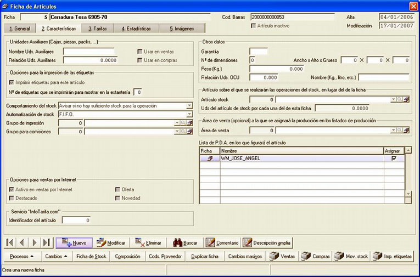Open ficha icon in WM_JOSE_ANGEL row
420x277 pixels.
210,158
